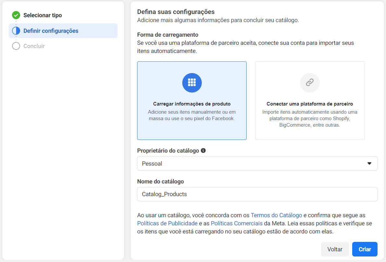Select the Carregar informações de produto card title
The width and height of the screenshot is (386, 262).
pos(192,104)
